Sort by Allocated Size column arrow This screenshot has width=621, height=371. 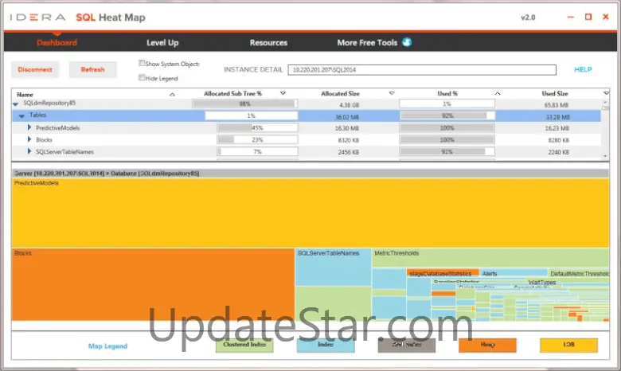pos(392,93)
